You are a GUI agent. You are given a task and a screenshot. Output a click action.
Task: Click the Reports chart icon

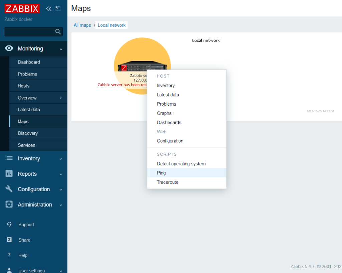[9, 174]
